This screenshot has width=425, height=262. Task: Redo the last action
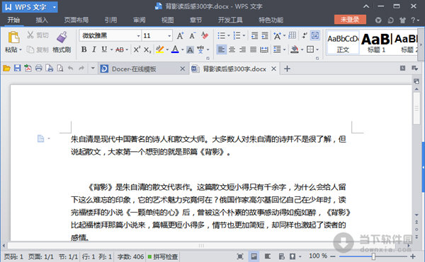[x=81, y=69]
